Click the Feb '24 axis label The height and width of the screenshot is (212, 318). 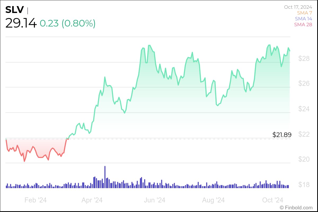[35, 200]
